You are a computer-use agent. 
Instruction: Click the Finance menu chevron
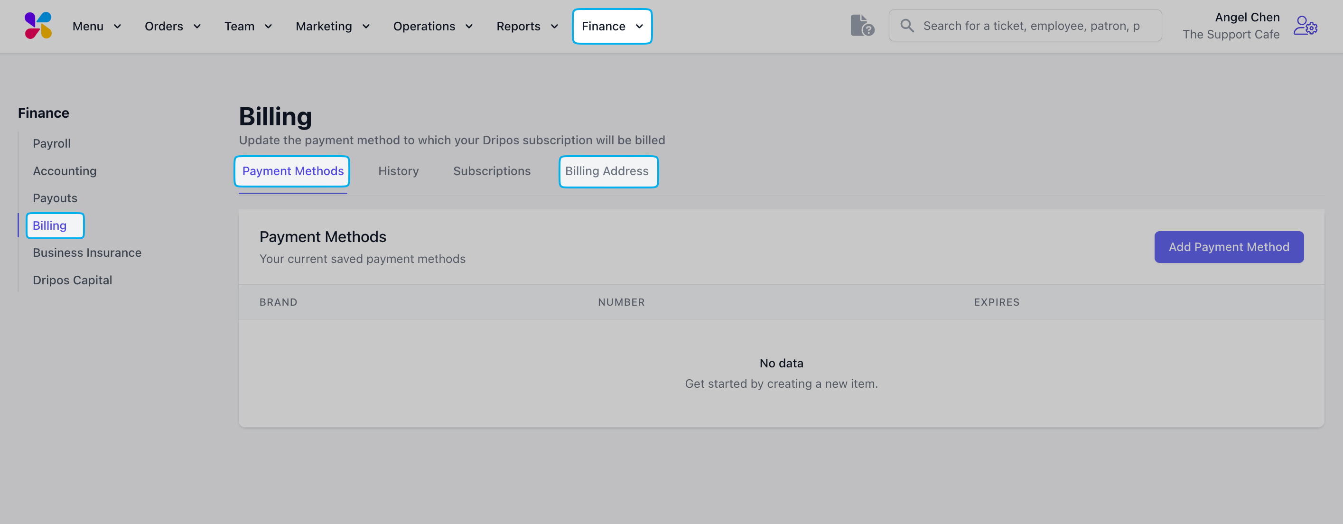pyautogui.click(x=639, y=26)
